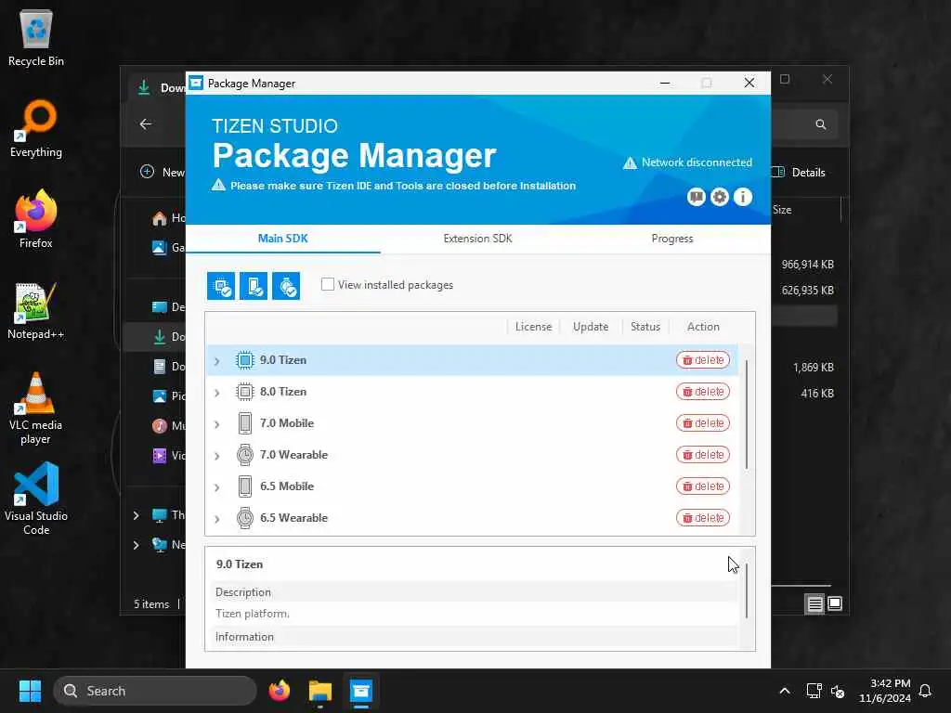Open the clock showing 3:42 PM
This screenshot has width=951, height=713.
coord(885,691)
